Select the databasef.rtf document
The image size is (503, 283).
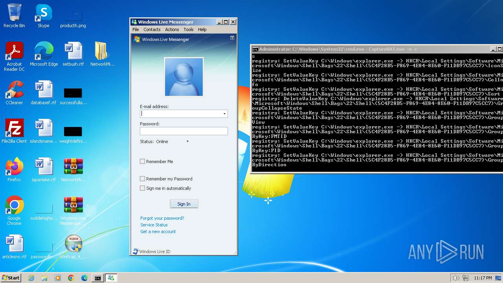pyautogui.click(x=44, y=93)
